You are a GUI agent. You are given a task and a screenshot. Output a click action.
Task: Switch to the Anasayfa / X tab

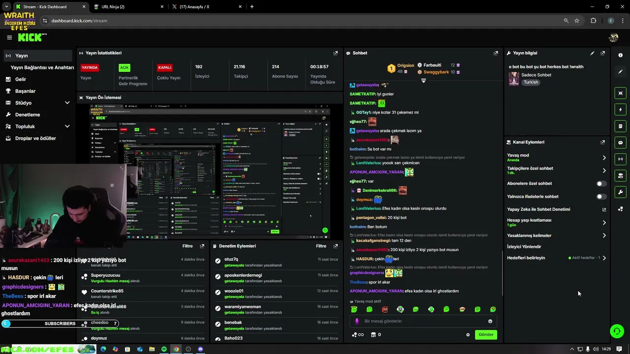click(x=207, y=7)
